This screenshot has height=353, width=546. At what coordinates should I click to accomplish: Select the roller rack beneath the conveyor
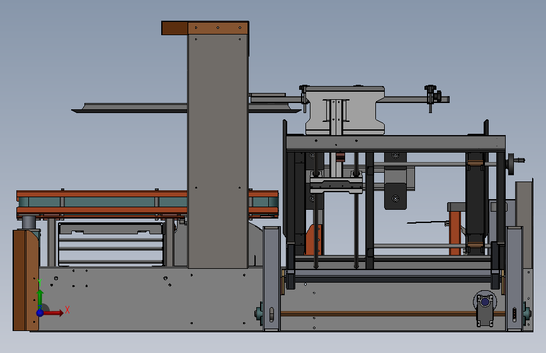[111, 244]
